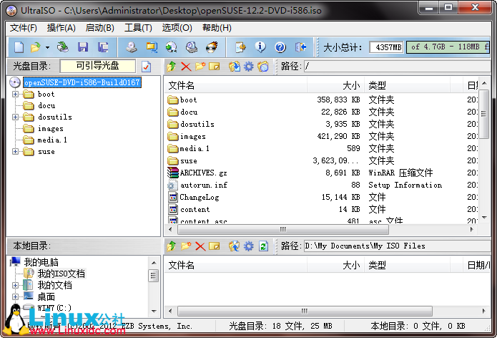This screenshot has height=338, width=497.
Task: Click the Extract icon in disc pane
Action: [235, 67]
